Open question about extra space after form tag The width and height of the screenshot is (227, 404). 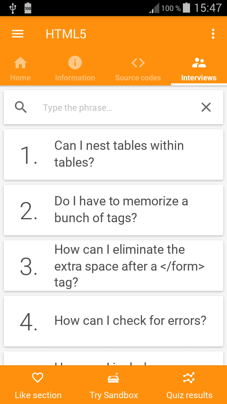pos(113,266)
